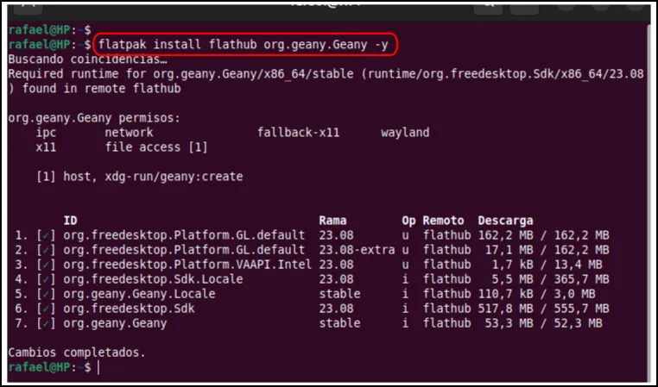Click the 'flatpak install flathub org.geany.Geany -y' command
The height and width of the screenshot is (387, 658).
243,45
